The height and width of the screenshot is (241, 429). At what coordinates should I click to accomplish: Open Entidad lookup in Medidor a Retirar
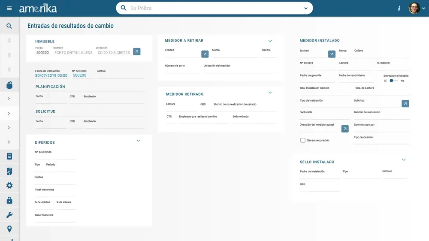pos(205,54)
